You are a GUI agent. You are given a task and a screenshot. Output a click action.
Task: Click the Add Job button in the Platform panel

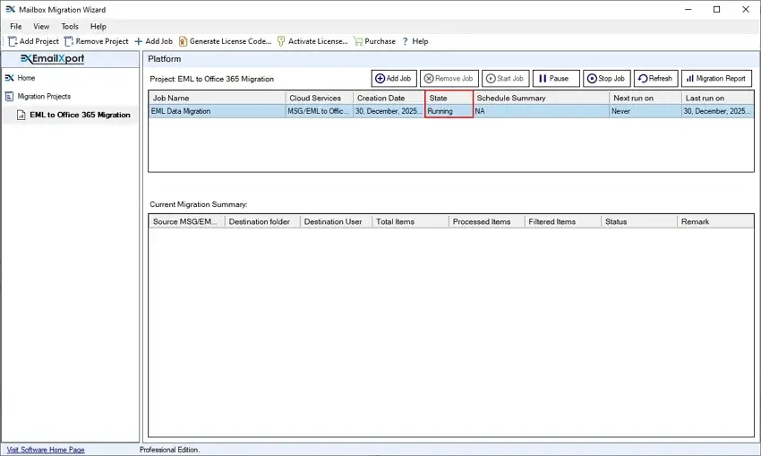coord(394,78)
